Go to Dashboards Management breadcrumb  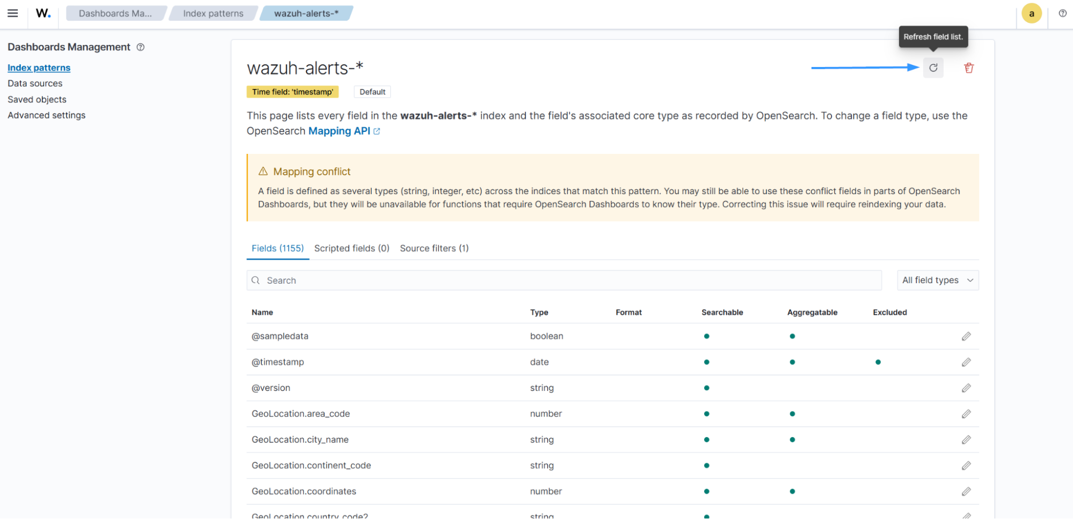coord(115,13)
